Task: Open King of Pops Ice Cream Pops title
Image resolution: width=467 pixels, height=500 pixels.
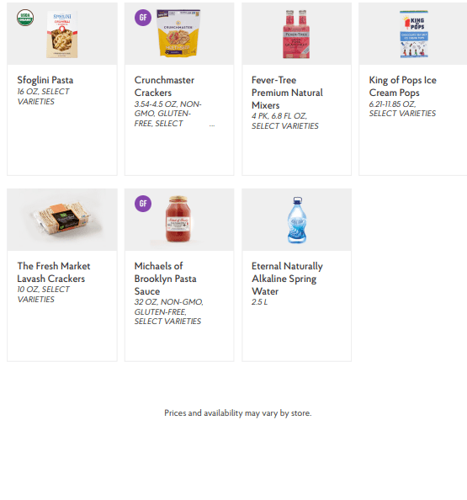Action: pyautogui.click(x=402, y=86)
